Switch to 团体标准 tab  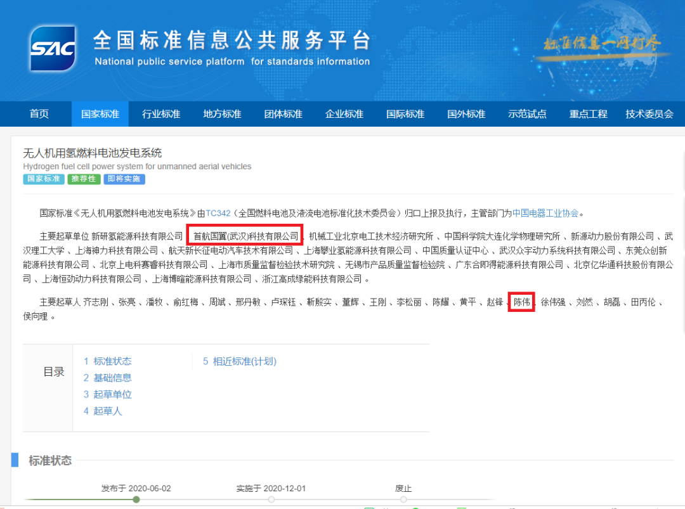(283, 114)
